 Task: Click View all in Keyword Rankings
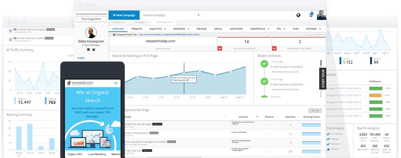coord(315,110)
